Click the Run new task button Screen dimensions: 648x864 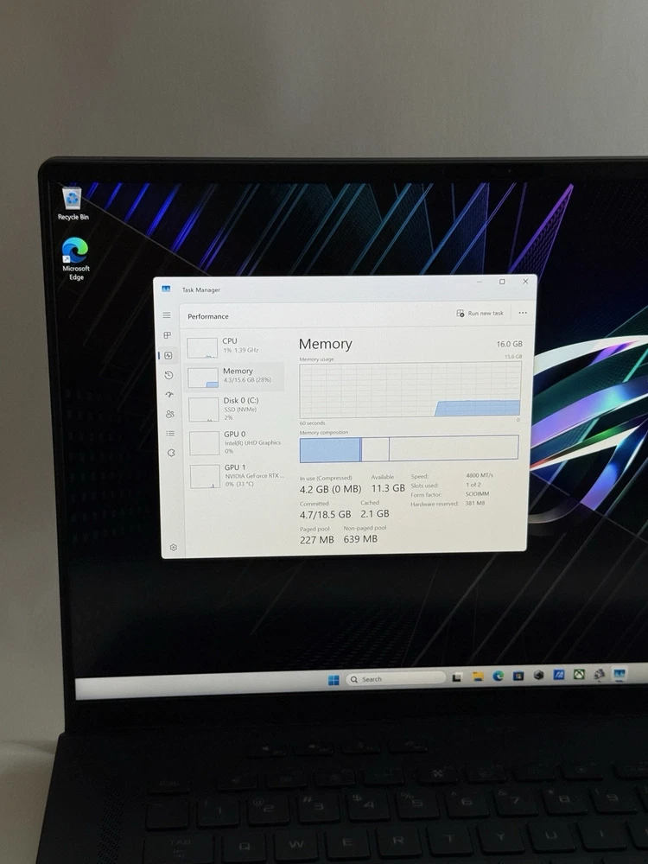pos(480,314)
